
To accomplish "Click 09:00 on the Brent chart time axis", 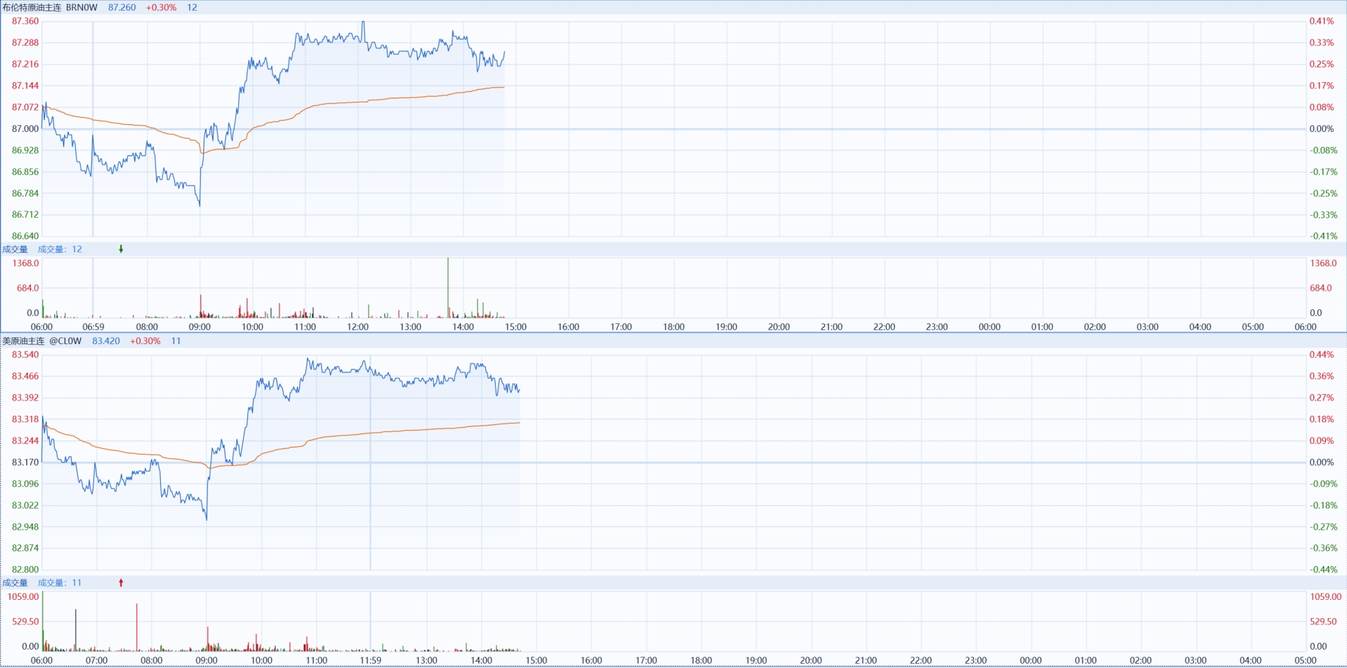I will coord(199,327).
